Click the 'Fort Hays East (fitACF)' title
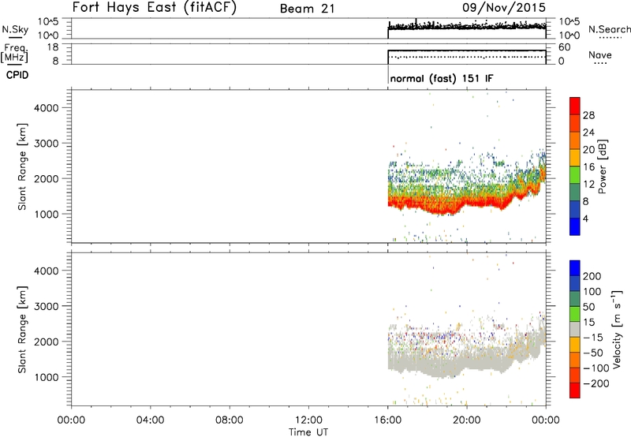Viewport: 631px width, 437px height. [155, 8]
